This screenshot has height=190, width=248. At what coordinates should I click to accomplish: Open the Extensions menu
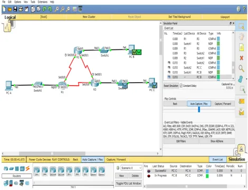point(43,2)
